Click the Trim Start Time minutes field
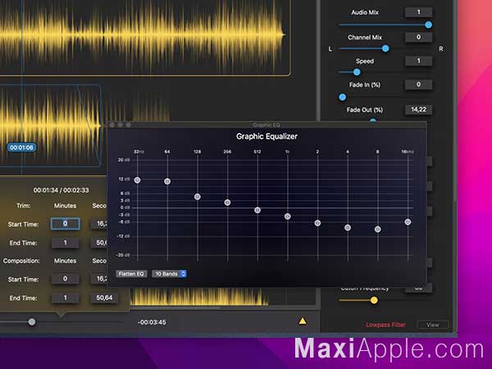The image size is (492, 369). click(x=66, y=224)
